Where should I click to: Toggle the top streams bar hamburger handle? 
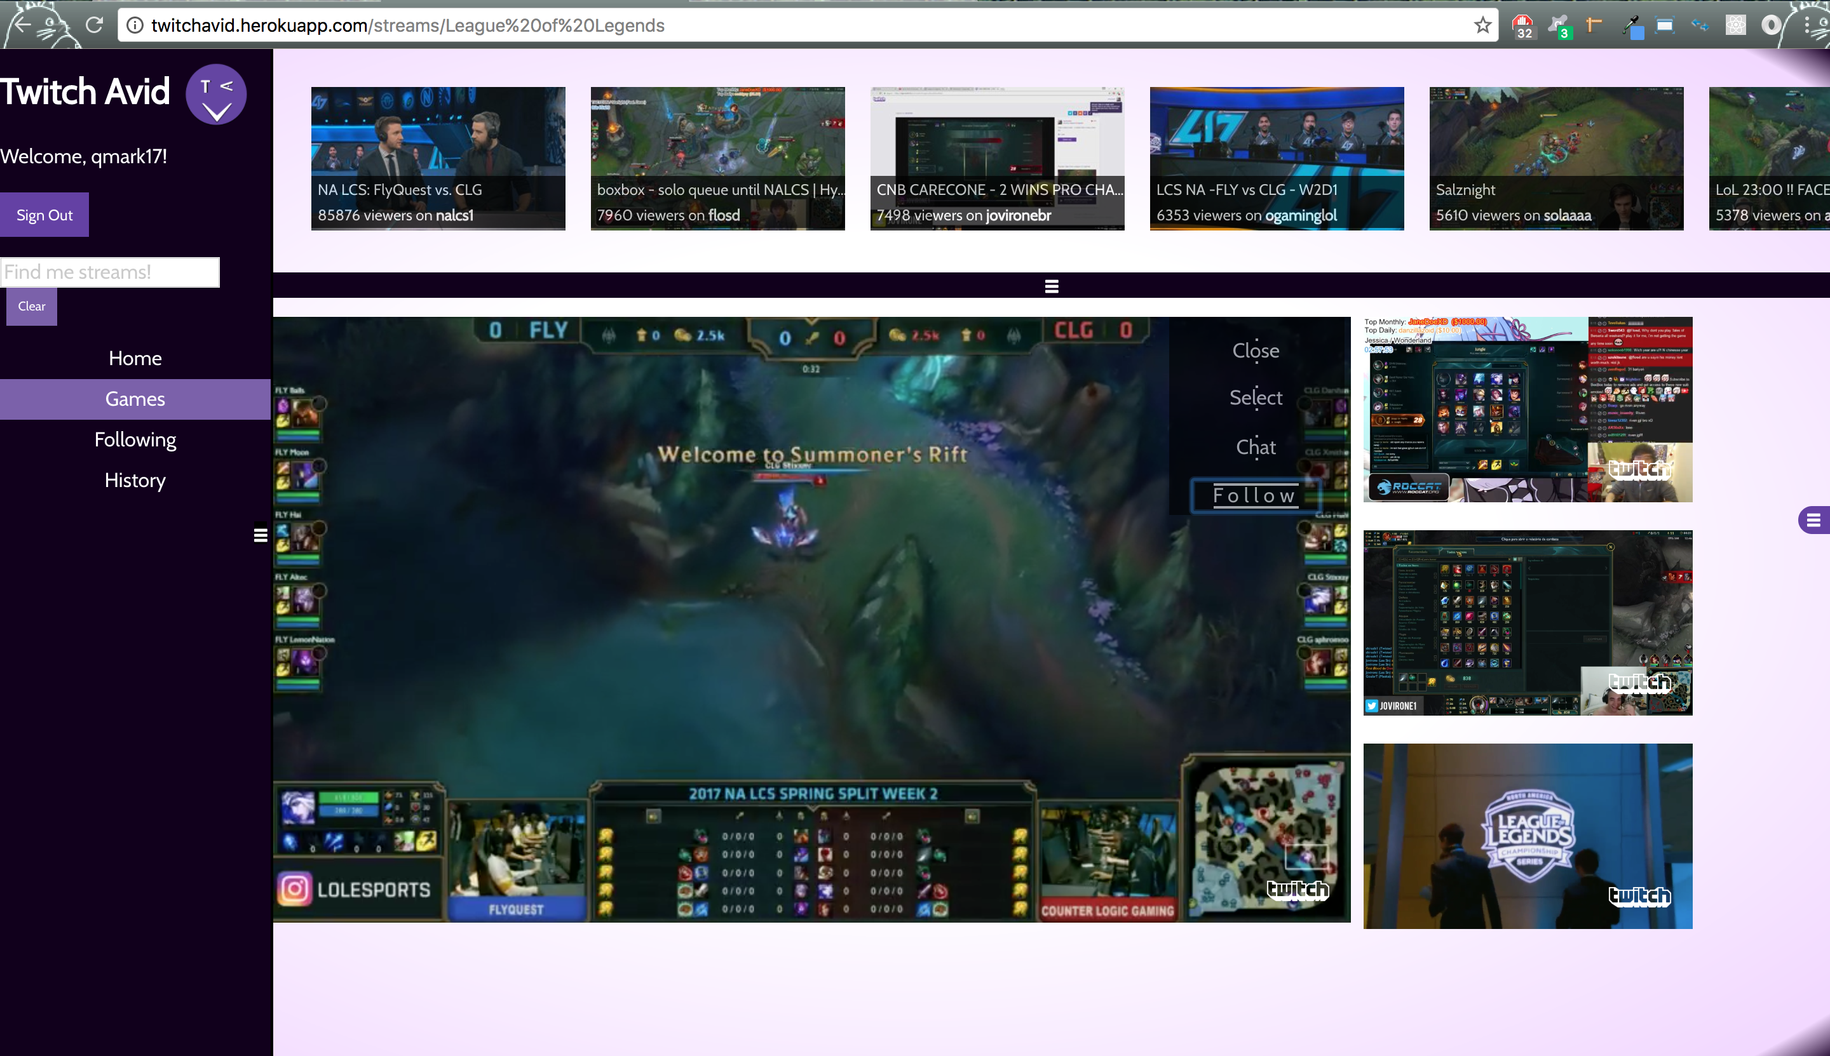[x=1052, y=286]
